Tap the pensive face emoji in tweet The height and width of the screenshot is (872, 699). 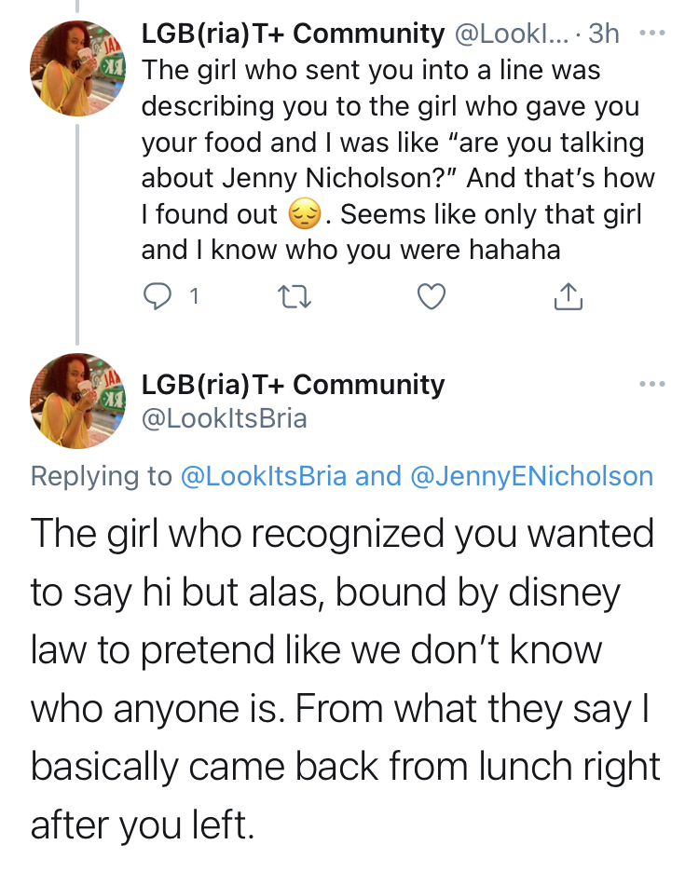click(x=305, y=214)
